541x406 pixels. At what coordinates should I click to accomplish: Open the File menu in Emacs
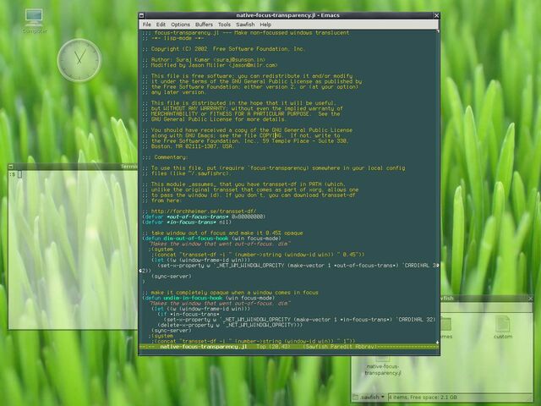tap(146, 25)
